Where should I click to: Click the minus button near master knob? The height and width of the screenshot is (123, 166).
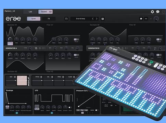click(146, 19)
